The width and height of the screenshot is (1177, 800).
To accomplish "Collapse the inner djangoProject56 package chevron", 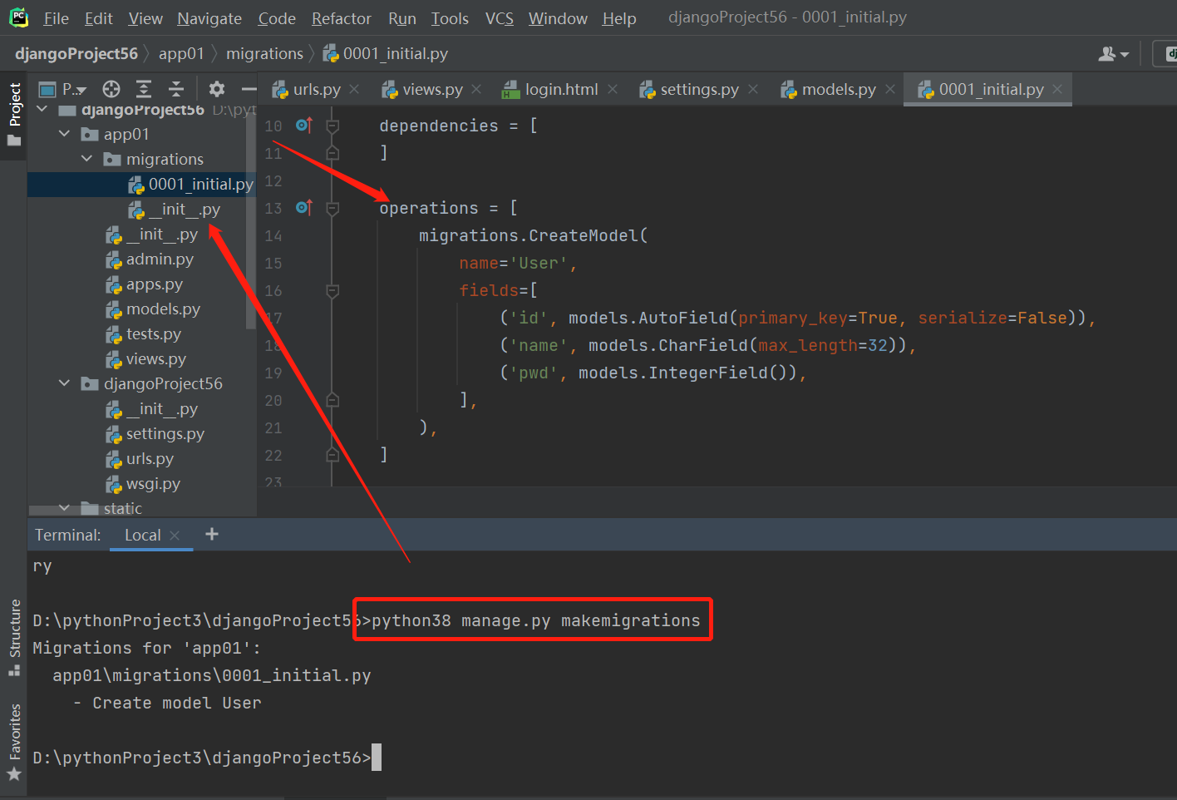I will click(x=64, y=383).
